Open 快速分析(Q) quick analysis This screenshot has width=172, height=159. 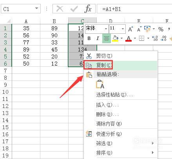121,134
